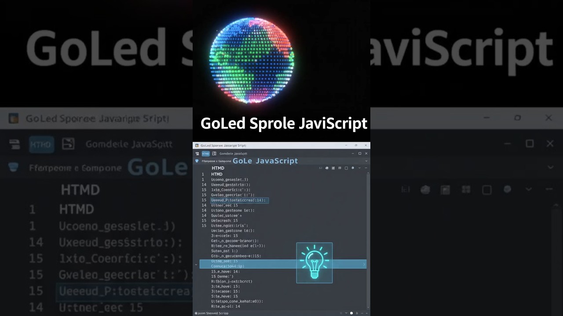Image resolution: width=563 pixels, height=316 pixels.
Task: Click code line 3:e-cceie: 15
Action: (224, 236)
